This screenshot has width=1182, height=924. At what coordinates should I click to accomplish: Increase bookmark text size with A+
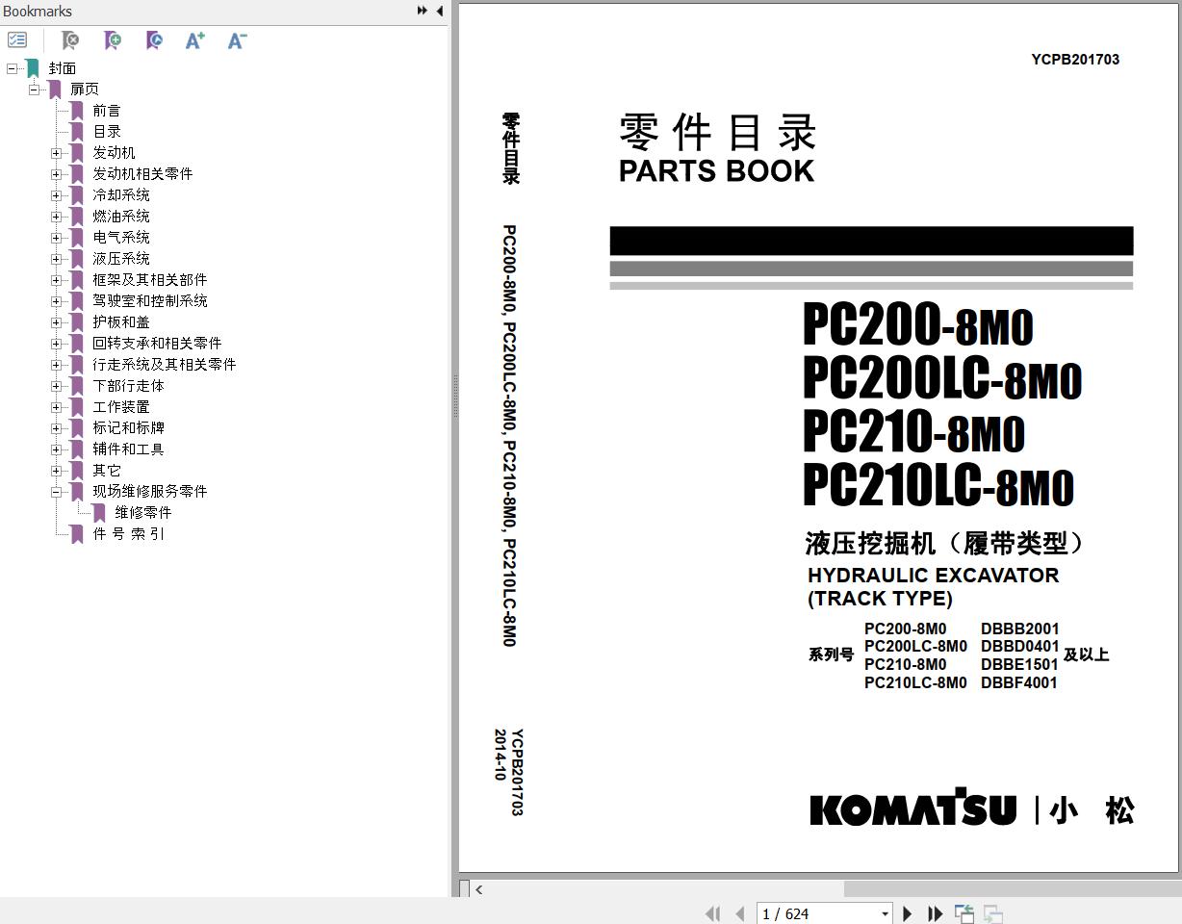(195, 40)
